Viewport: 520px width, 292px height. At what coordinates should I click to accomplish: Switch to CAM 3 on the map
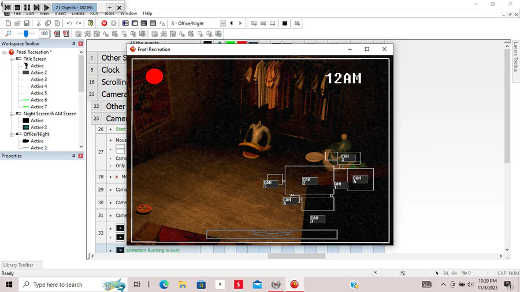(348, 158)
